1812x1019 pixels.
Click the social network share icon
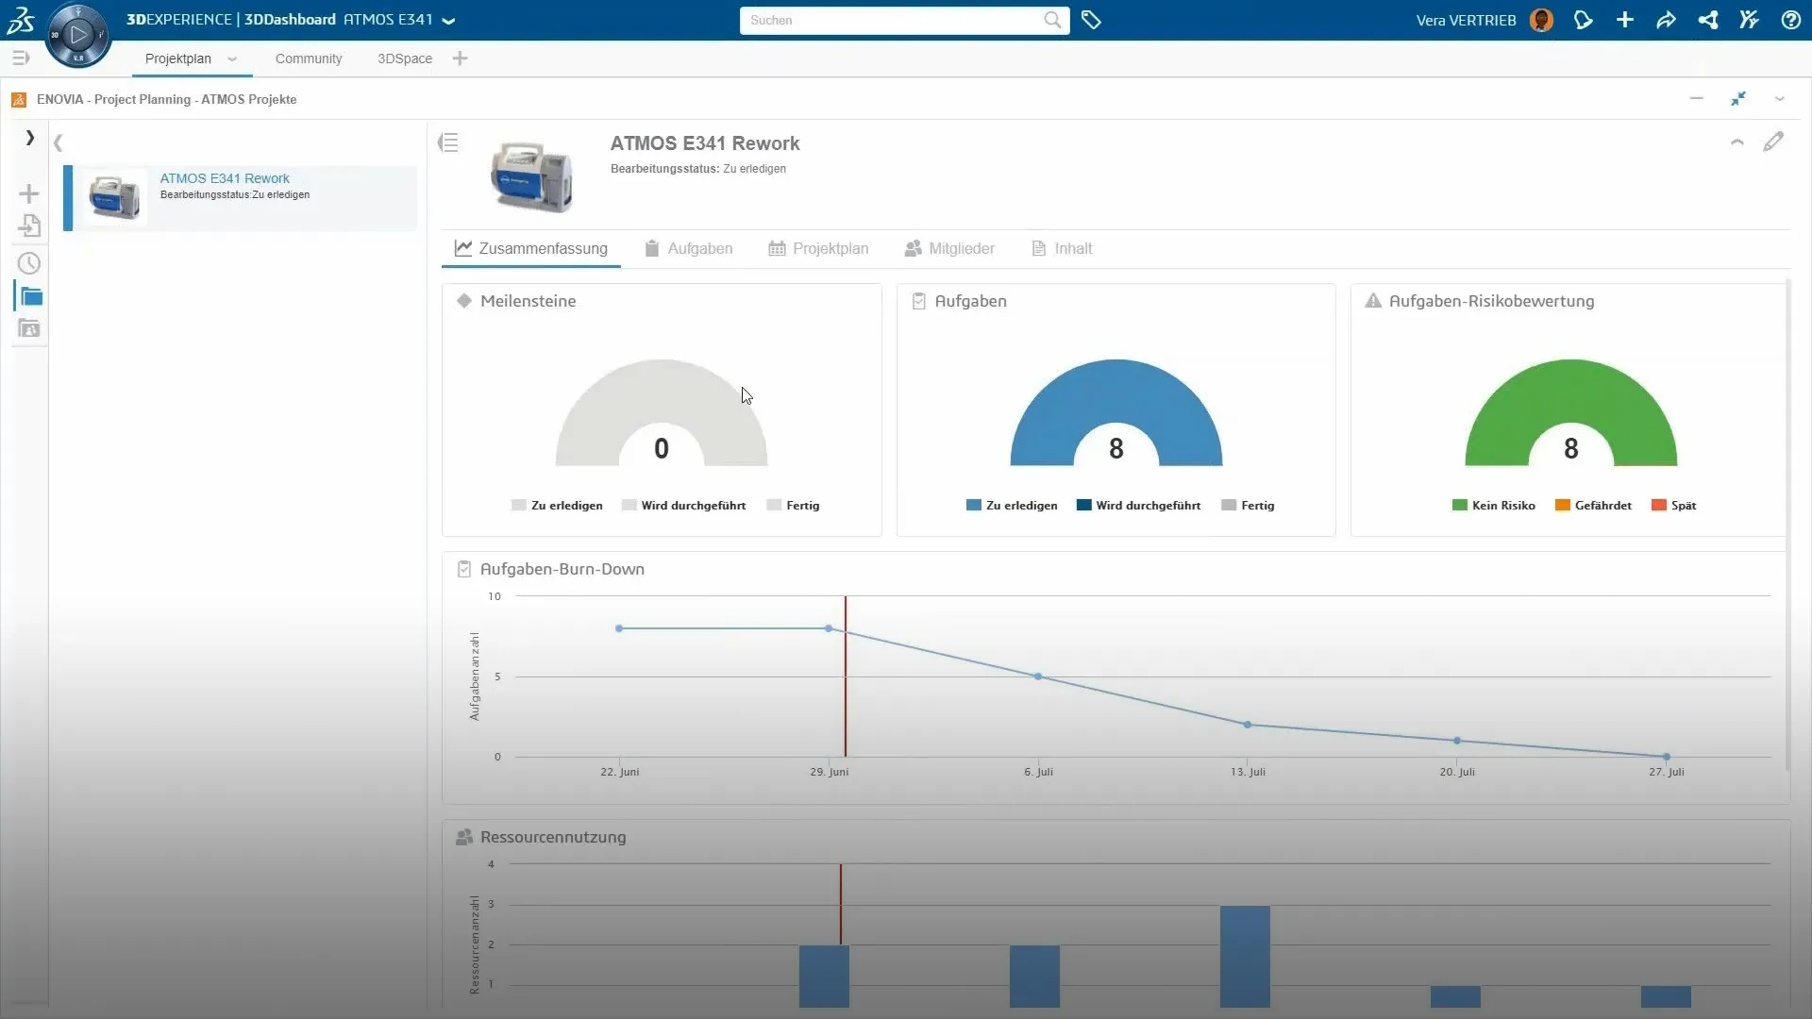1707,20
